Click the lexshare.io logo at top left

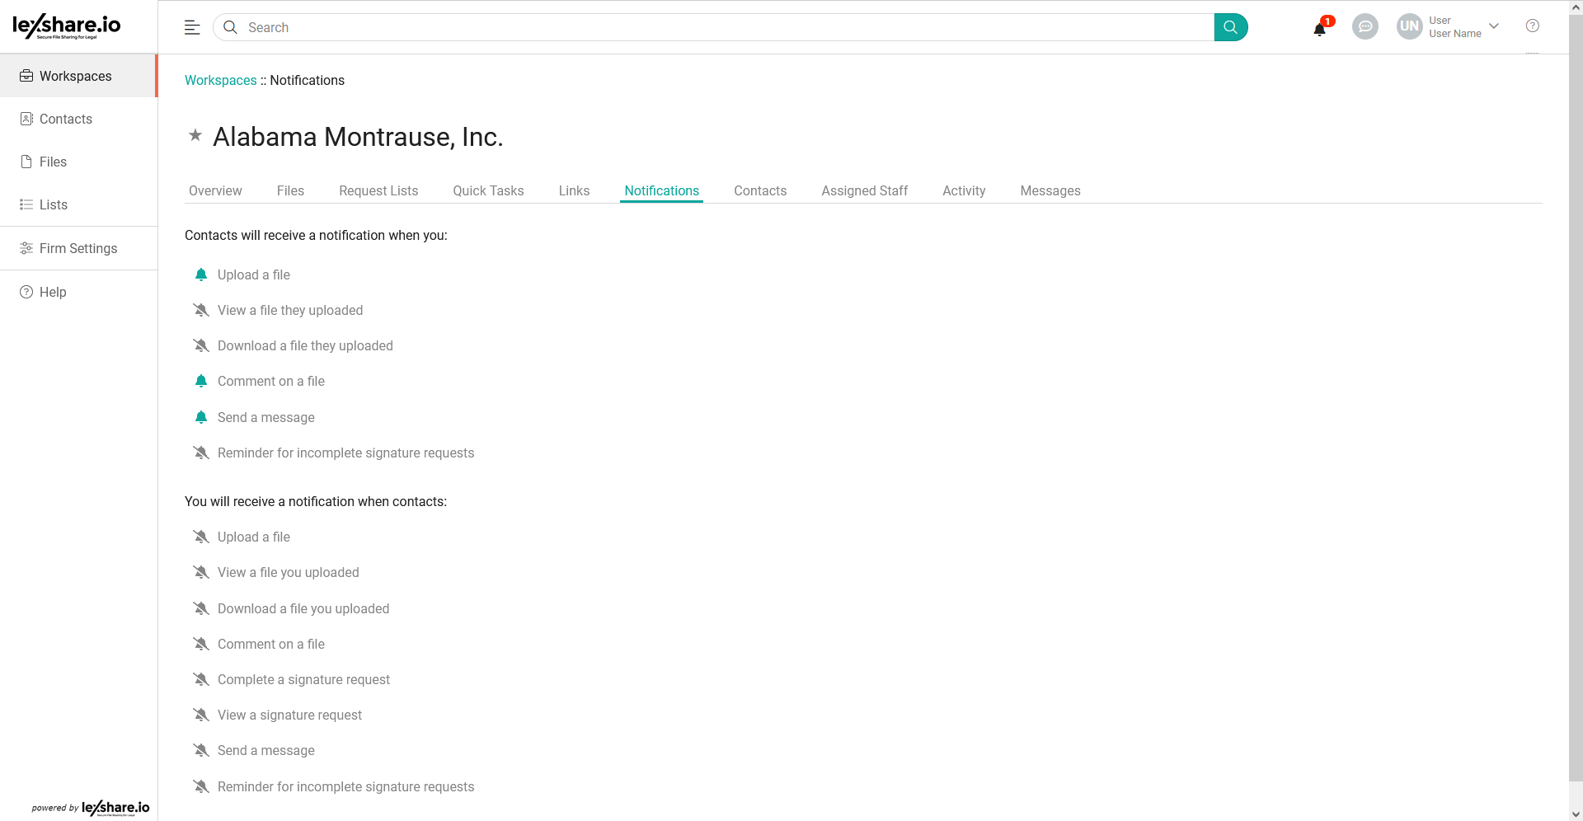coord(67,26)
